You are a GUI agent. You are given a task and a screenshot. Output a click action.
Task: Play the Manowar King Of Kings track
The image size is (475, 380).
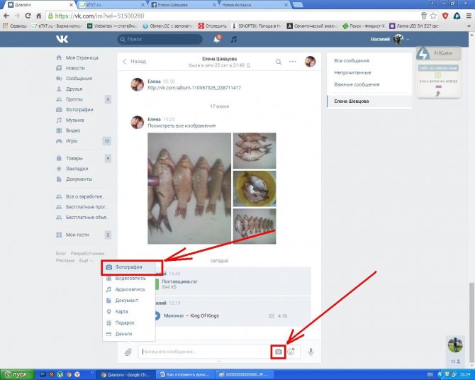(157, 315)
